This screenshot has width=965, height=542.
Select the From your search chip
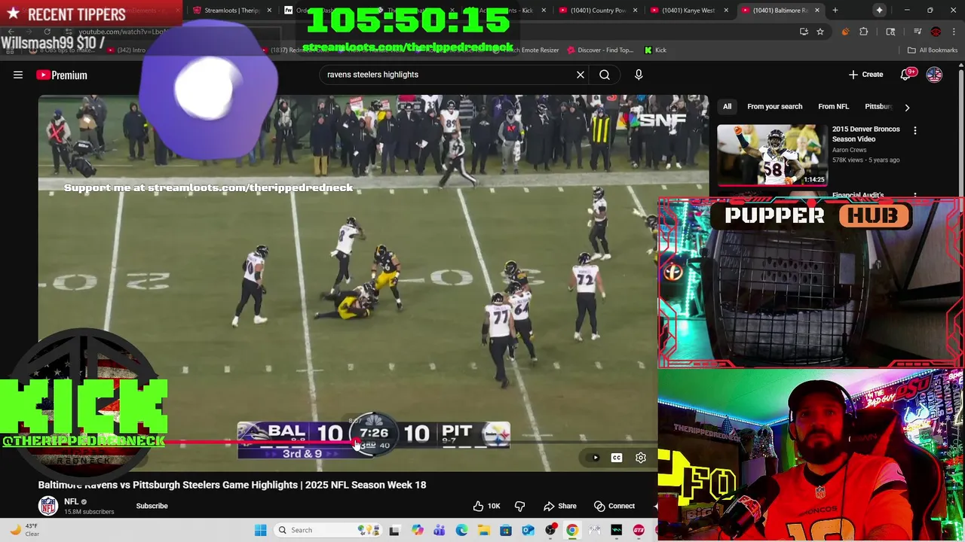(x=774, y=107)
